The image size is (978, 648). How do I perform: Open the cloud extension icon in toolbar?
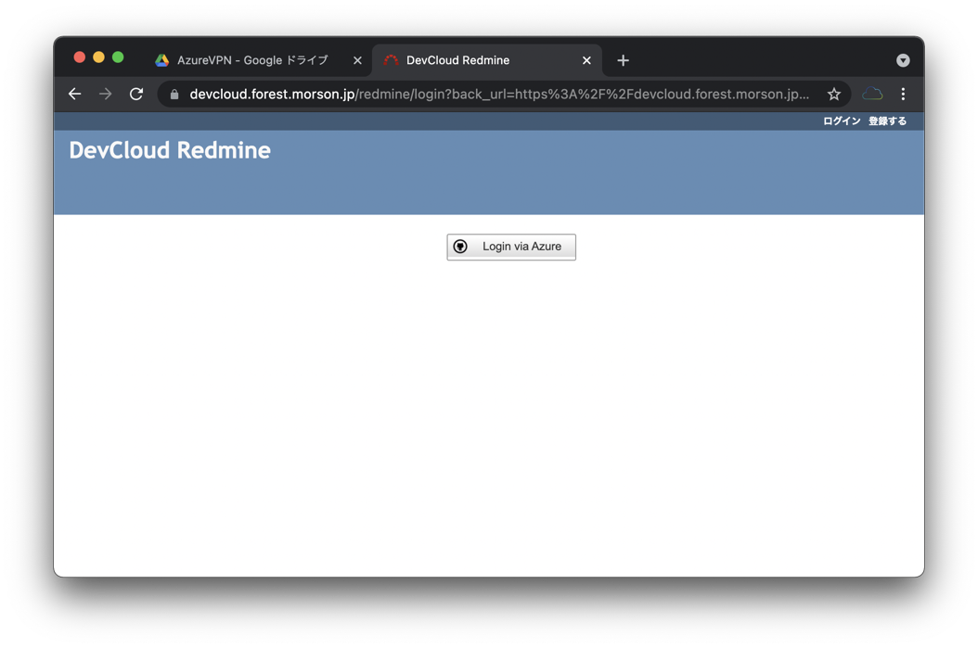pos(872,94)
